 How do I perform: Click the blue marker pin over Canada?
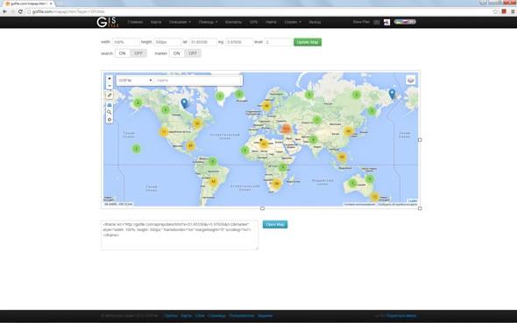184,103
